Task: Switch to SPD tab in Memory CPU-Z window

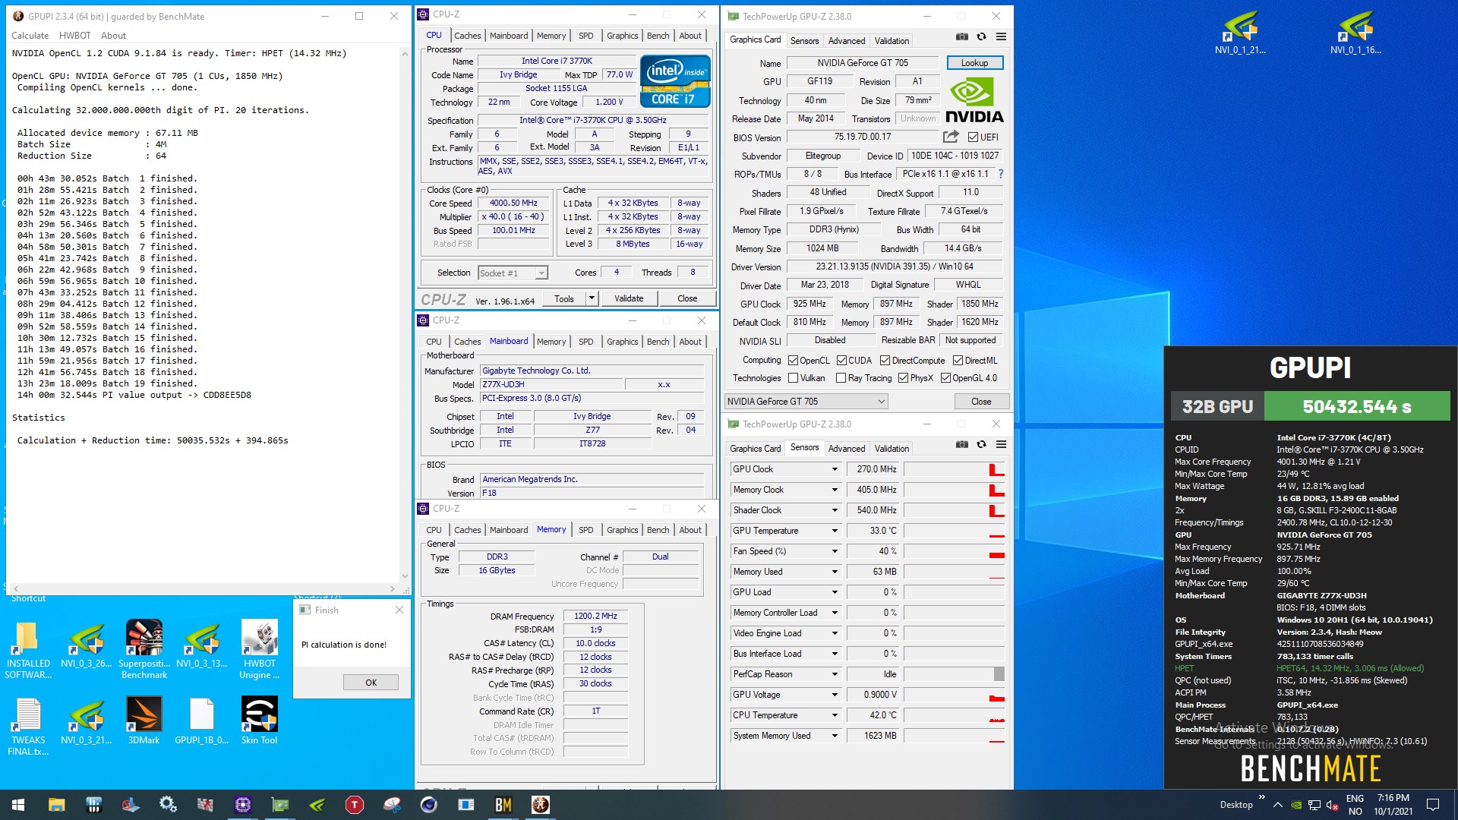Action: click(585, 530)
